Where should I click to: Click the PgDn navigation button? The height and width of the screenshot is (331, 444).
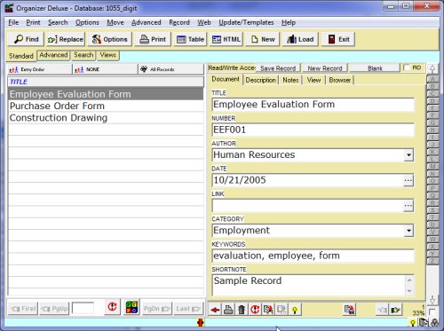coord(157,309)
